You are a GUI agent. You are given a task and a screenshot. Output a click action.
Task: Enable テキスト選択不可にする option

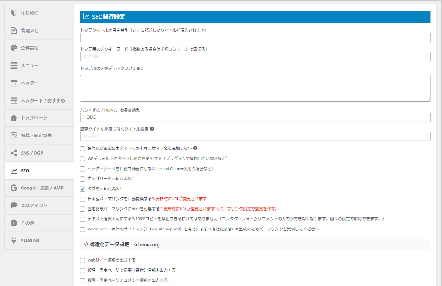(x=82, y=219)
